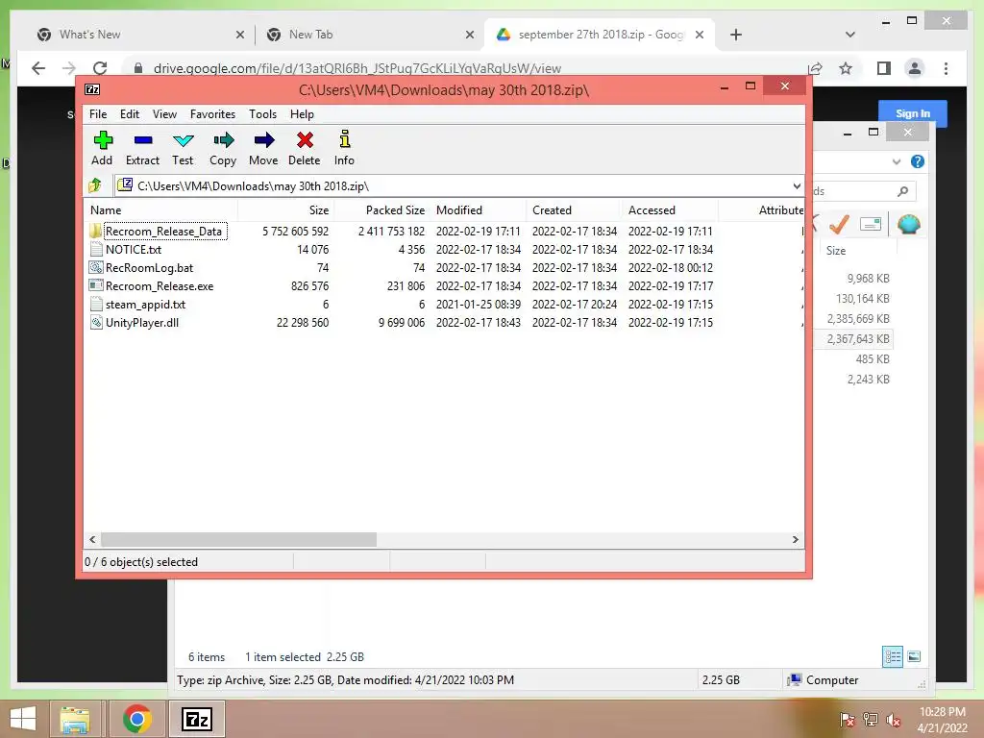Screen dimensions: 984x738
Task: Click the UnityPlayer.dll file icon
Action: point(96,323)
